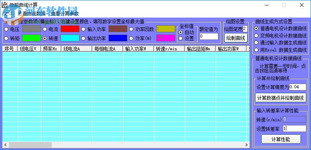
Task: Click the 输入功率W column header
Action: [x=139, y=49]
